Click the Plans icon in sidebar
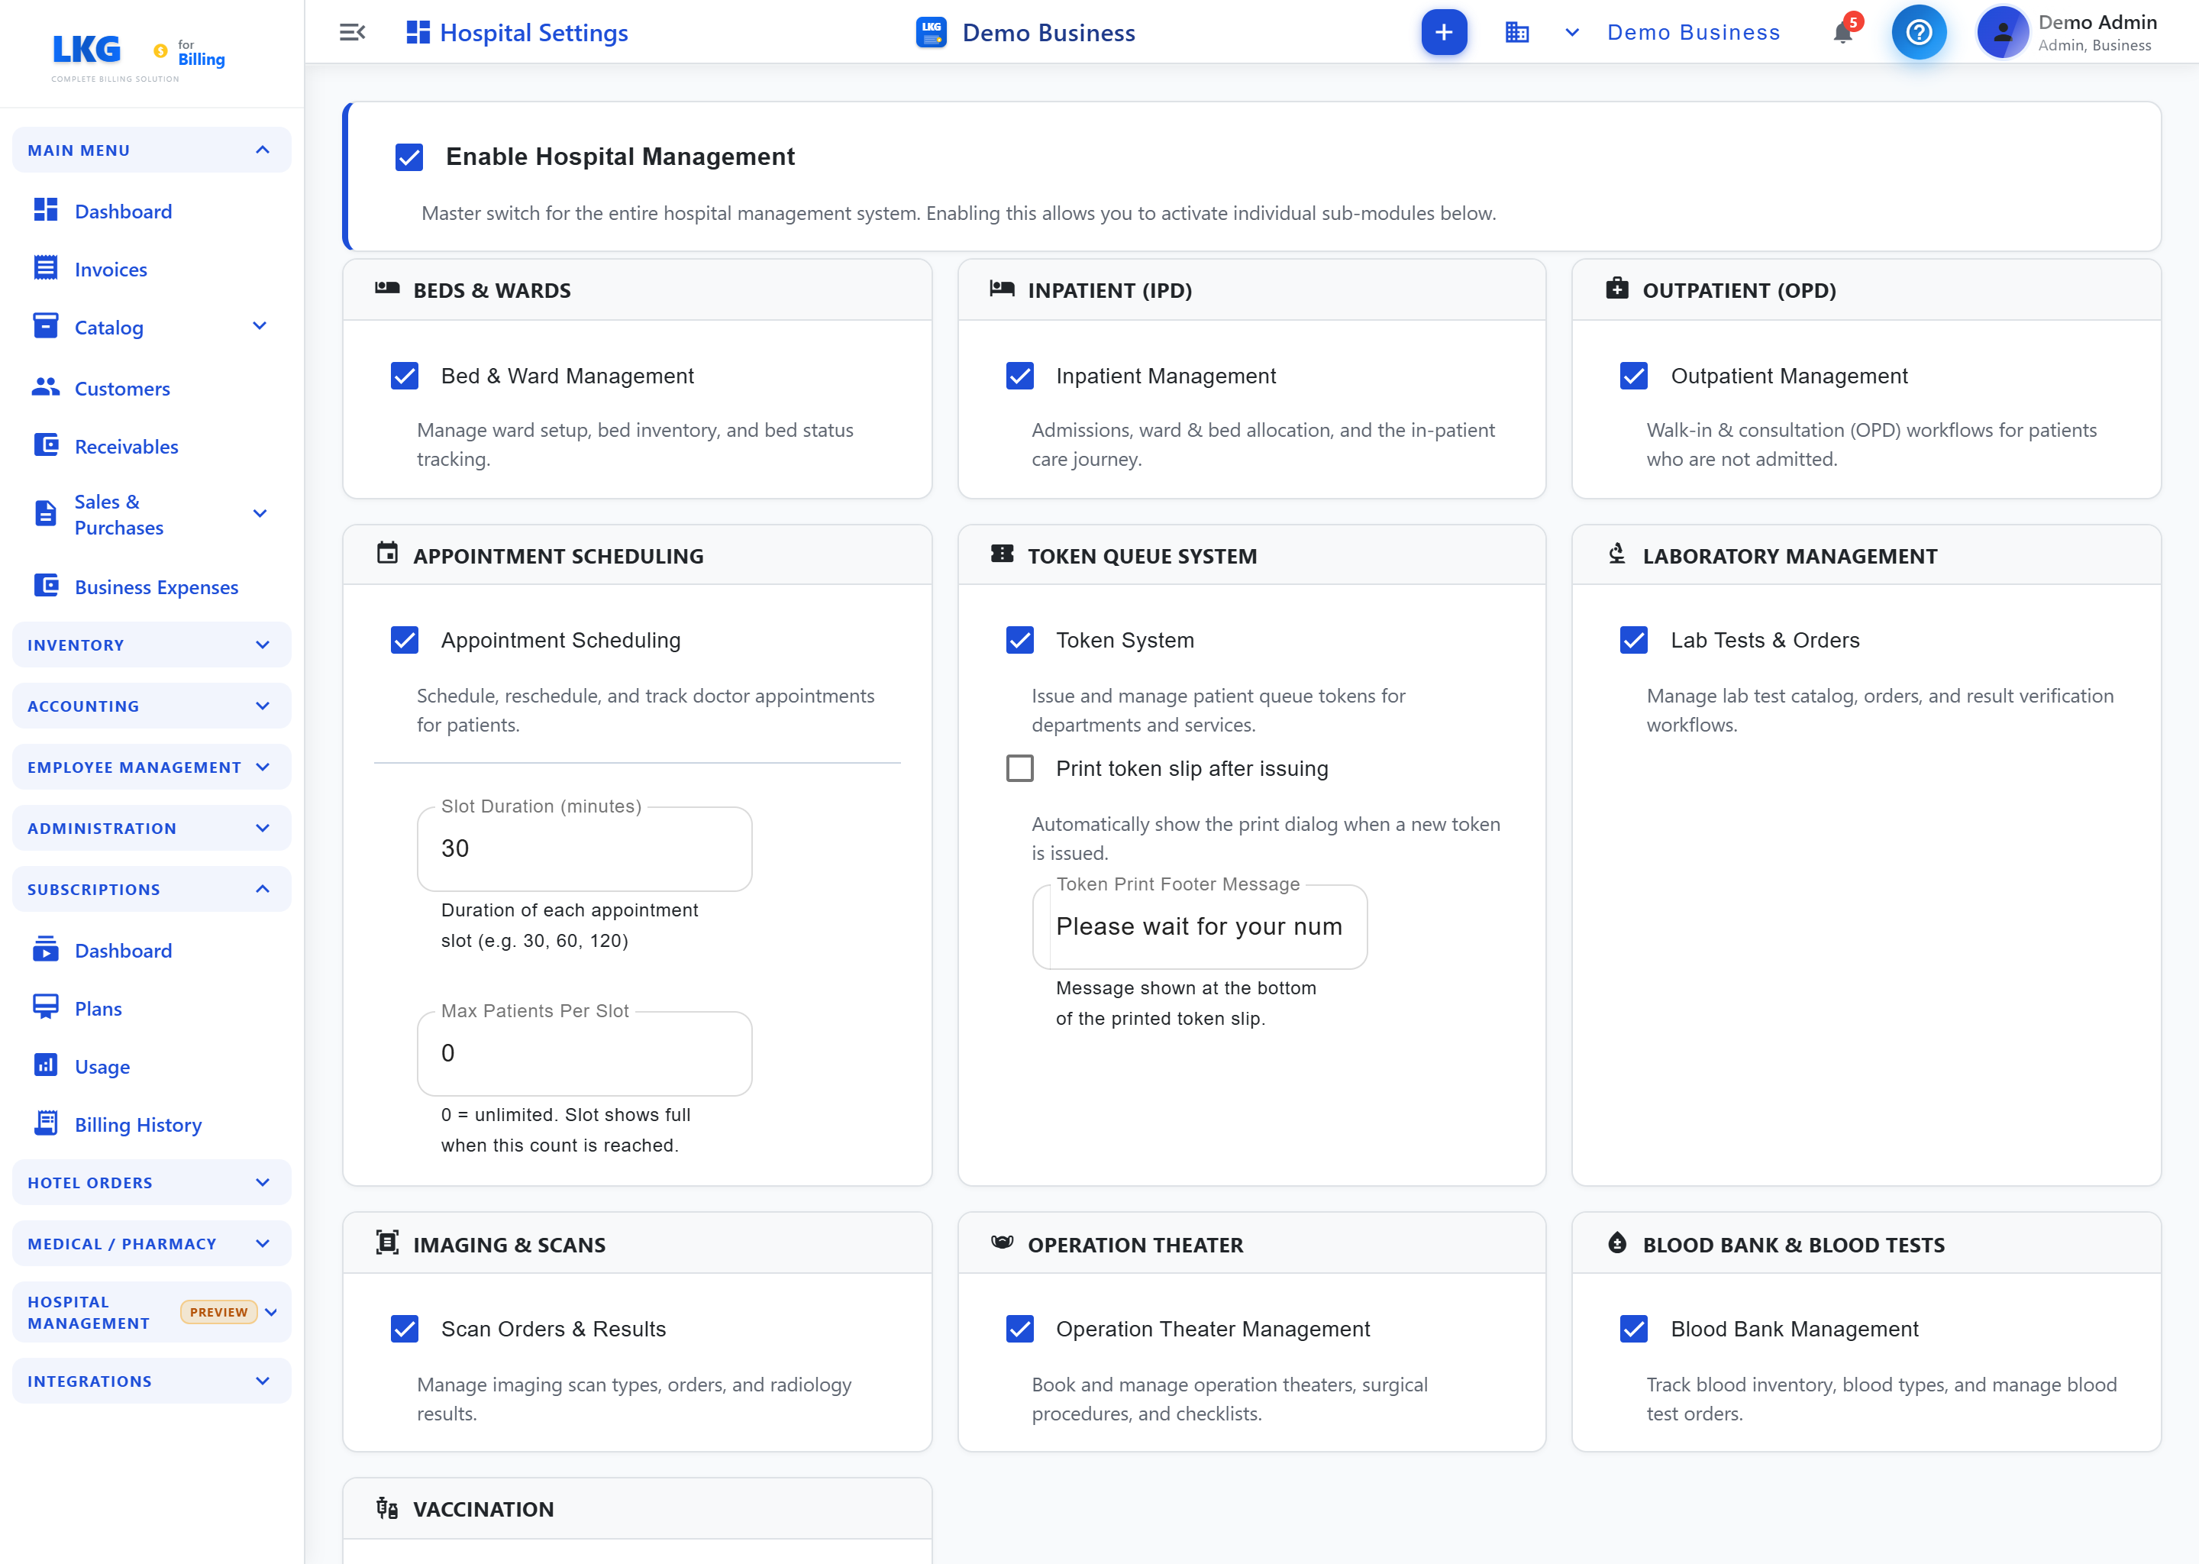 click(45, 1007)
